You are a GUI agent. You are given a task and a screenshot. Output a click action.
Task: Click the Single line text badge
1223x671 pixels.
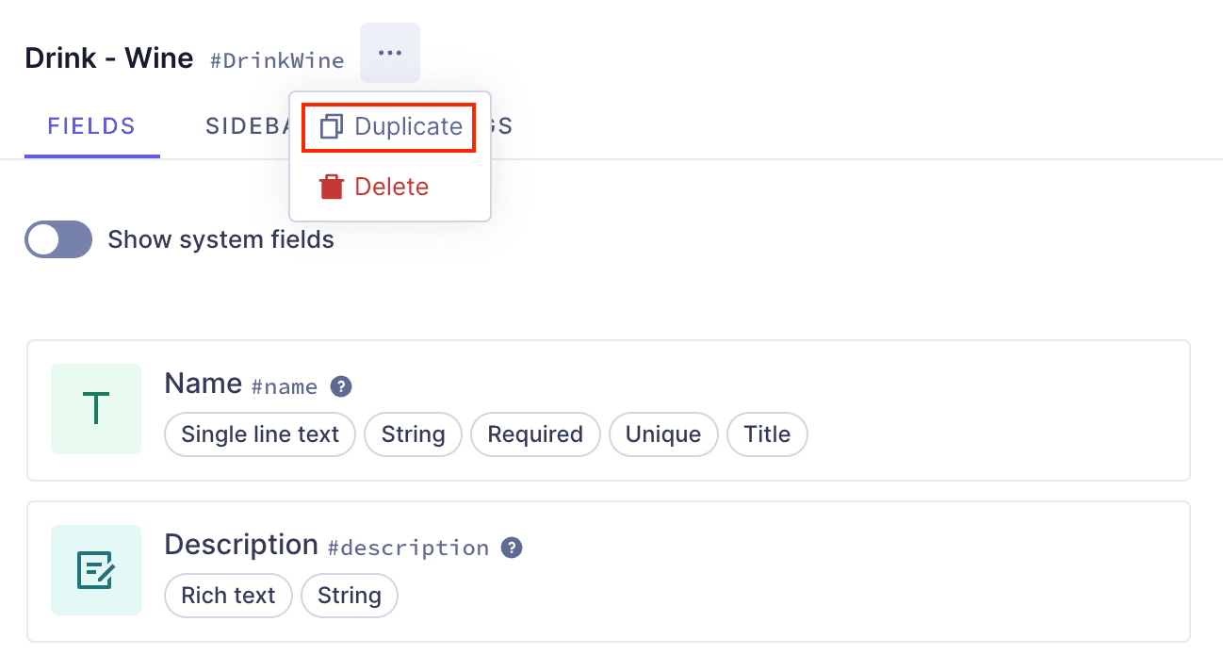[x=259, y=434]
